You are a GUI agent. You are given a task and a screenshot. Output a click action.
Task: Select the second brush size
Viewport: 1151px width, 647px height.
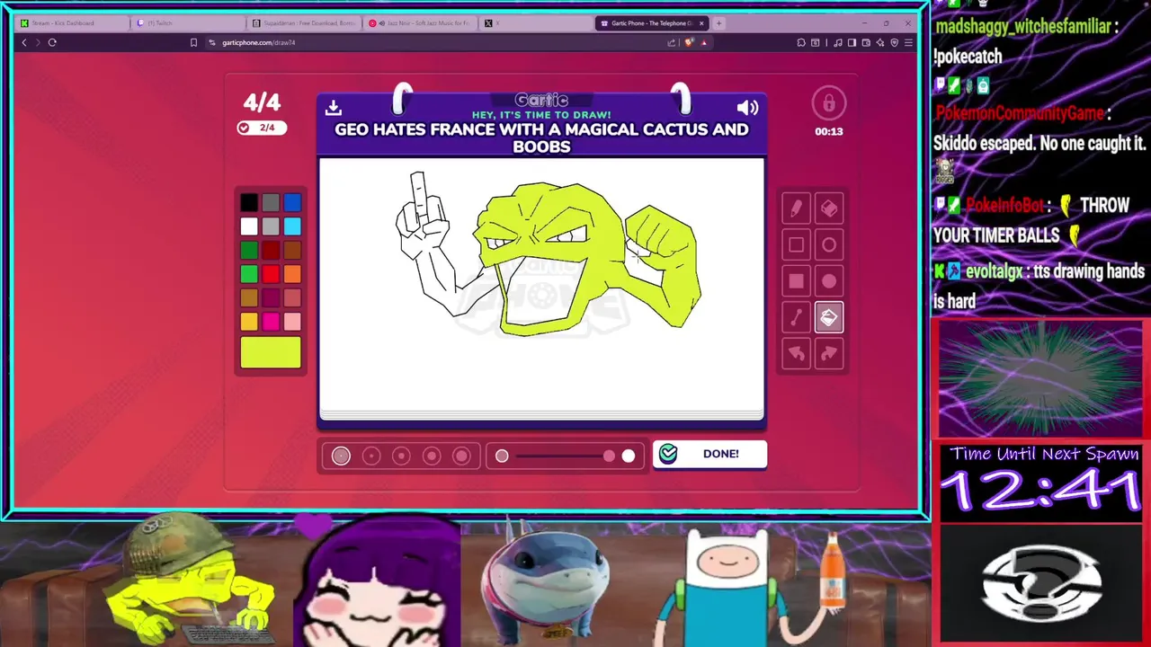[x=371, y=456]
